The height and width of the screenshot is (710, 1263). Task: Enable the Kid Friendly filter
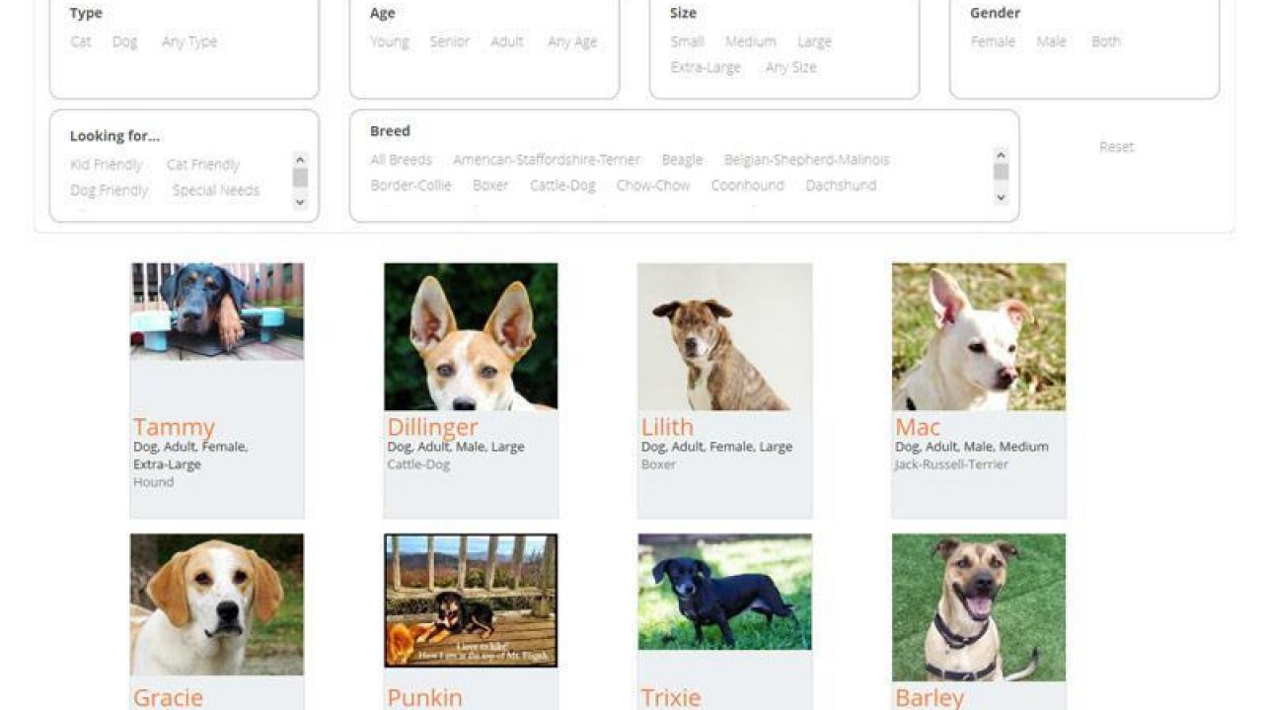[107, 165]
